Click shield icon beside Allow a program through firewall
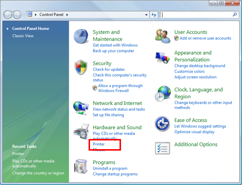The height and width of the screenshot is (185, 242). click(95, 88)
